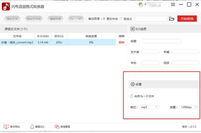
Task: Enable the 合并为一个文件 checkbox
Action: [132, 96]
